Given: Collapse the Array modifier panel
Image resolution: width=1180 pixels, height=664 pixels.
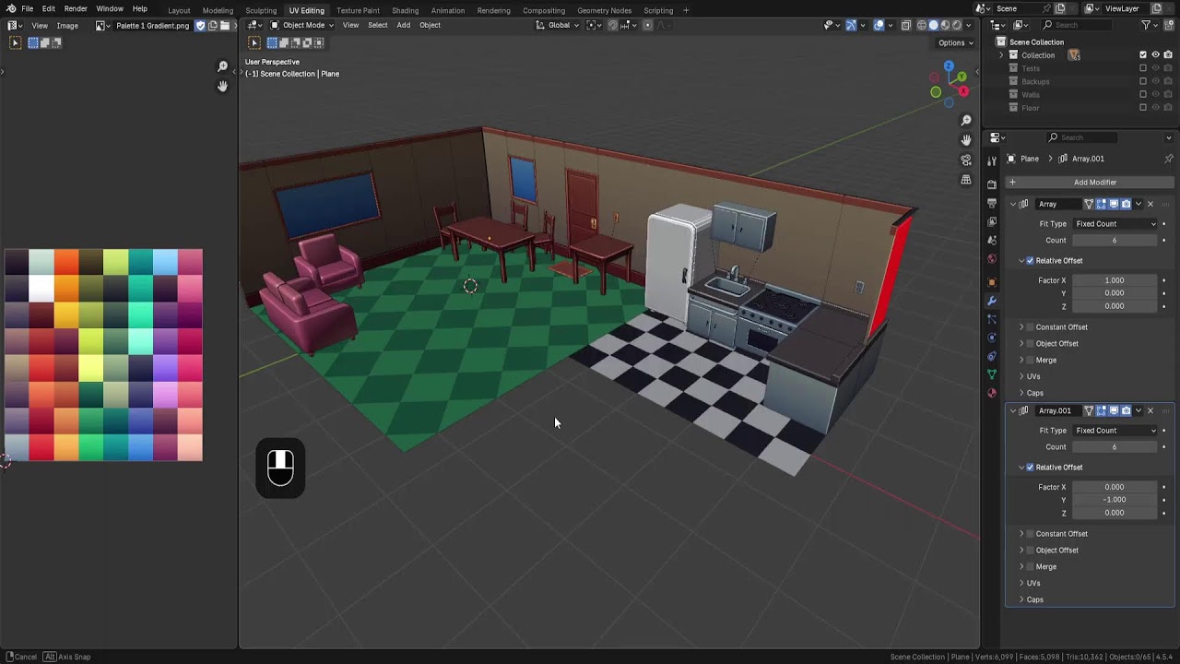Looking at the screenshot, I should pos(1013,204).
